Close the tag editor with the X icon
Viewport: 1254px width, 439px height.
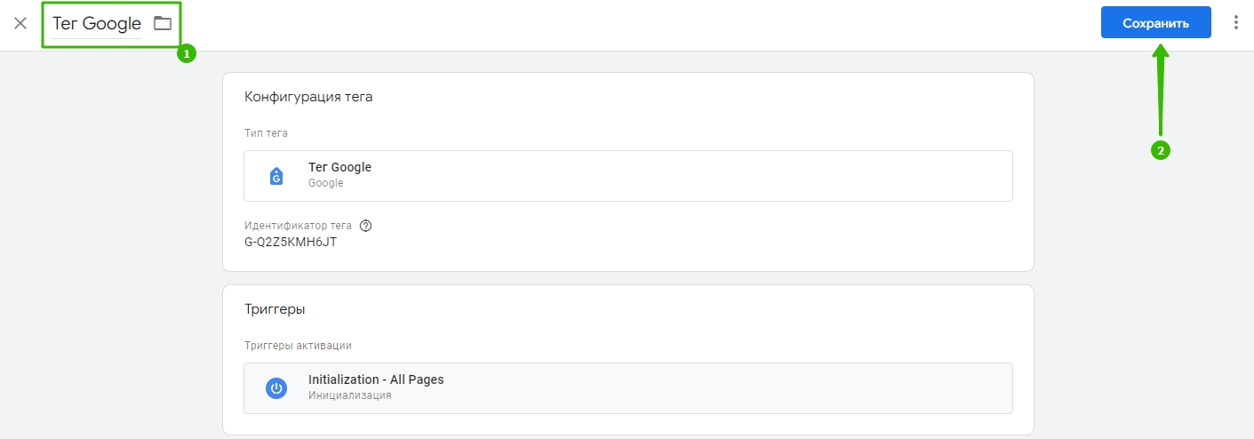pyautogui.click(x=20, y=23)
